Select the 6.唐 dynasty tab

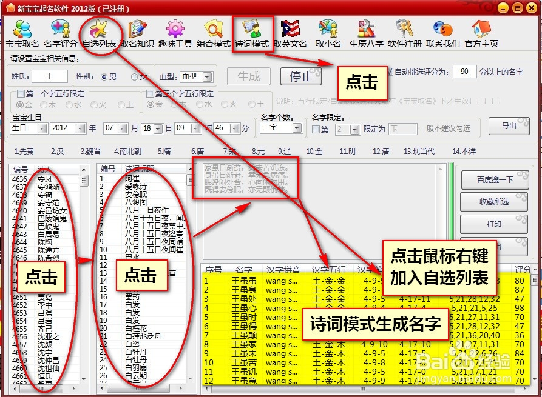(x=198, y=151)
